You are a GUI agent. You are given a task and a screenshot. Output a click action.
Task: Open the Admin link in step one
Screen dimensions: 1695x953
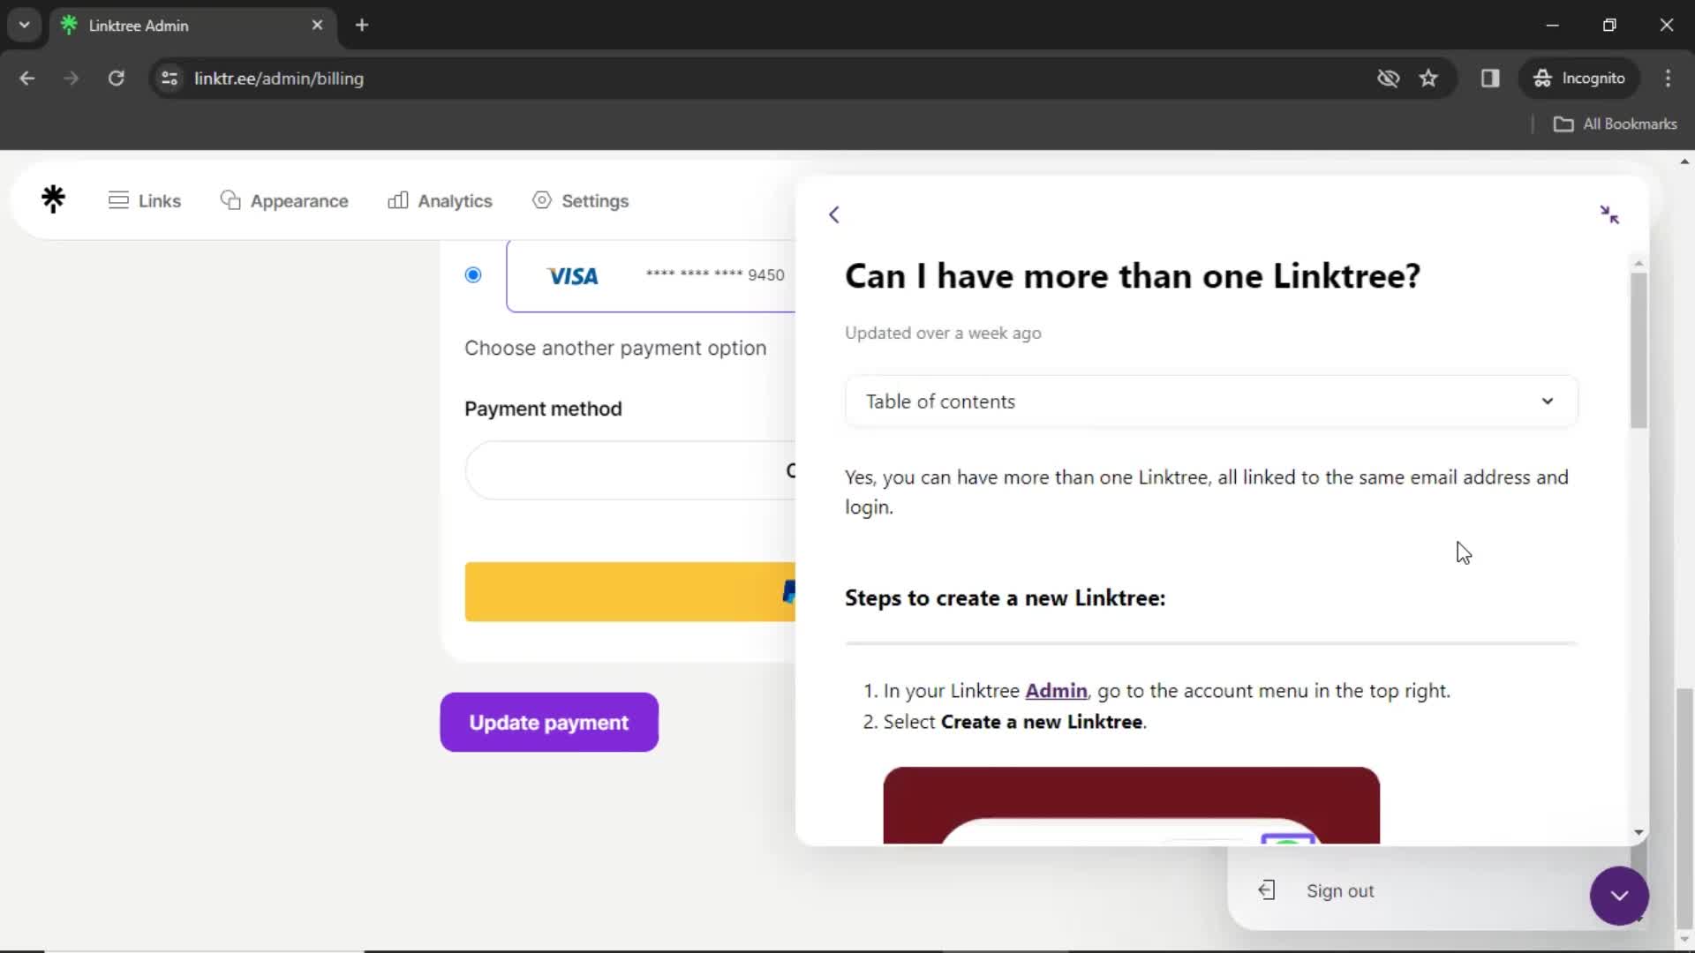click(1056, 691)
